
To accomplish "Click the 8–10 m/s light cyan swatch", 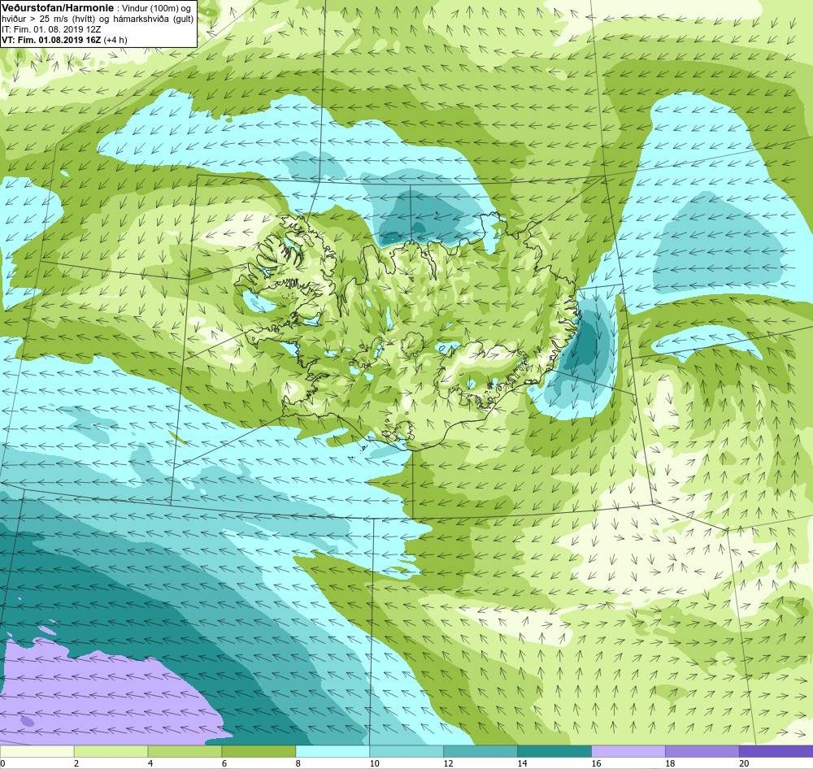I will click(333, 751).
